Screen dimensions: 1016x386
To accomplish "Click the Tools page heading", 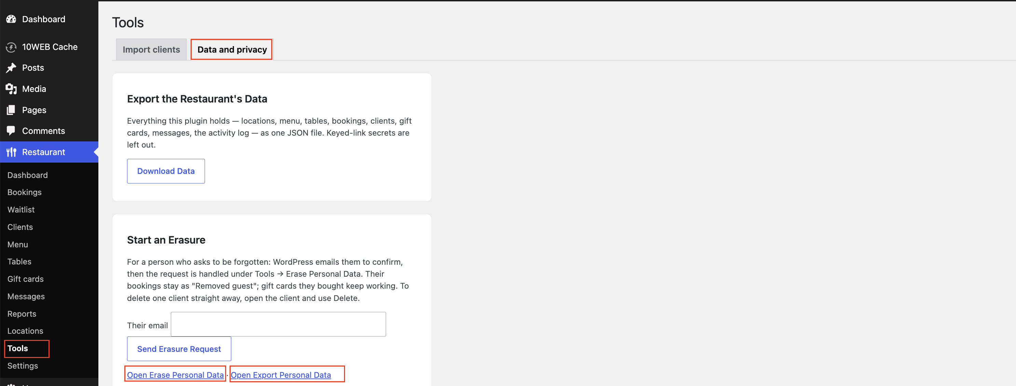I will point(128,23).
